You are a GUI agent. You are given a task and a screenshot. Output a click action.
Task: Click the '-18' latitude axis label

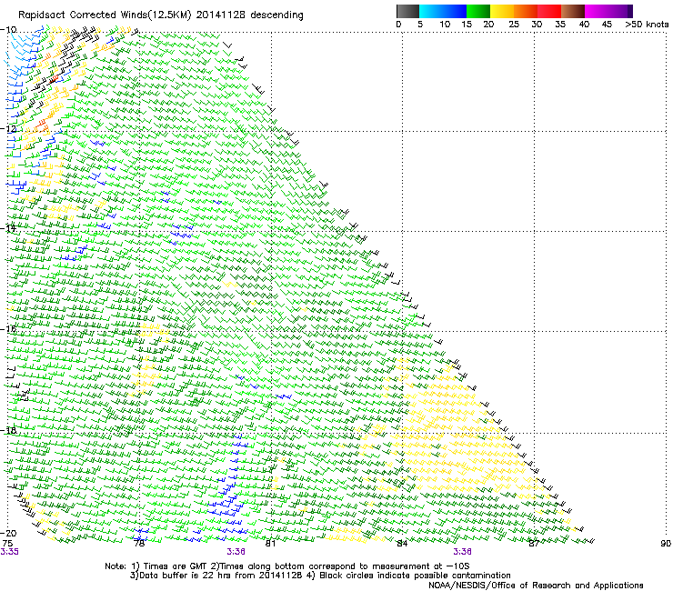point(8,430)
